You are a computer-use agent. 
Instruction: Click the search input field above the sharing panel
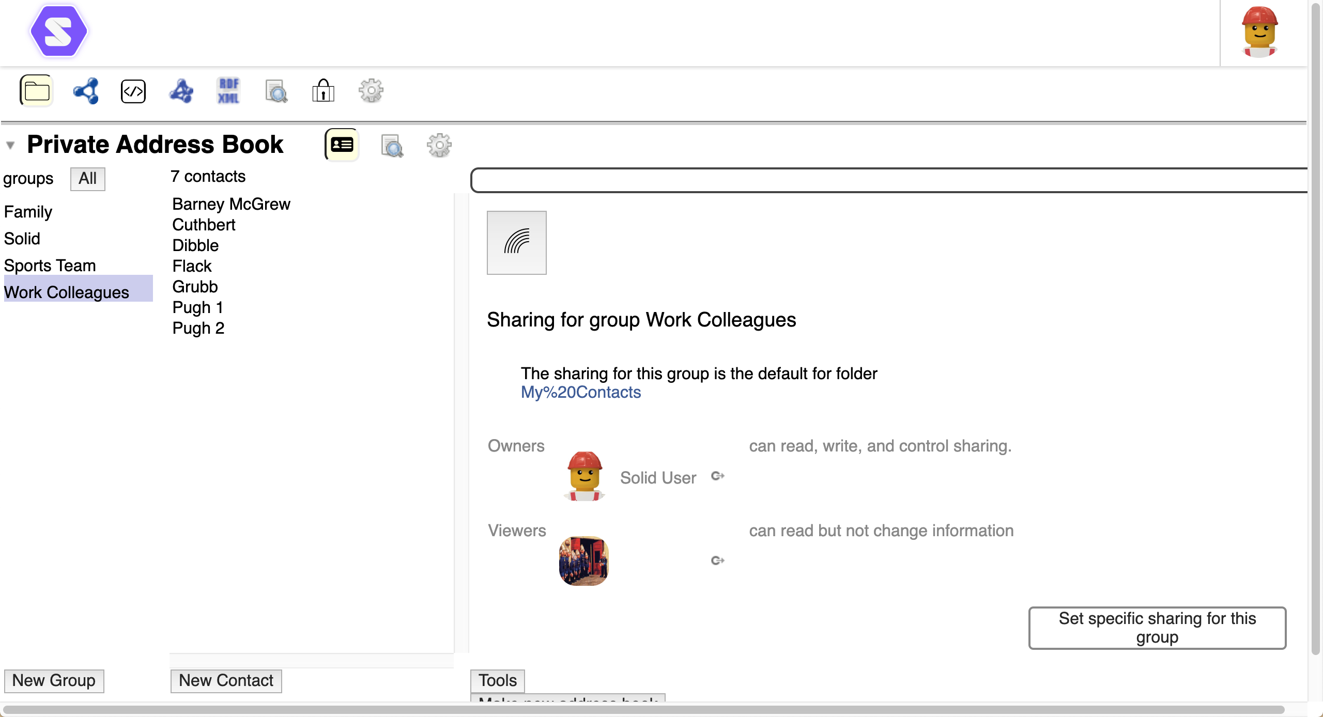coord(888,180)
